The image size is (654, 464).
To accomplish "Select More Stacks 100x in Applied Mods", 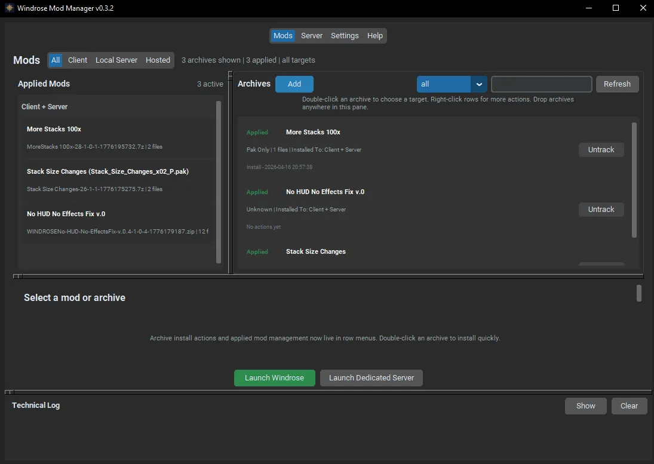I will (x=118, y=137).
